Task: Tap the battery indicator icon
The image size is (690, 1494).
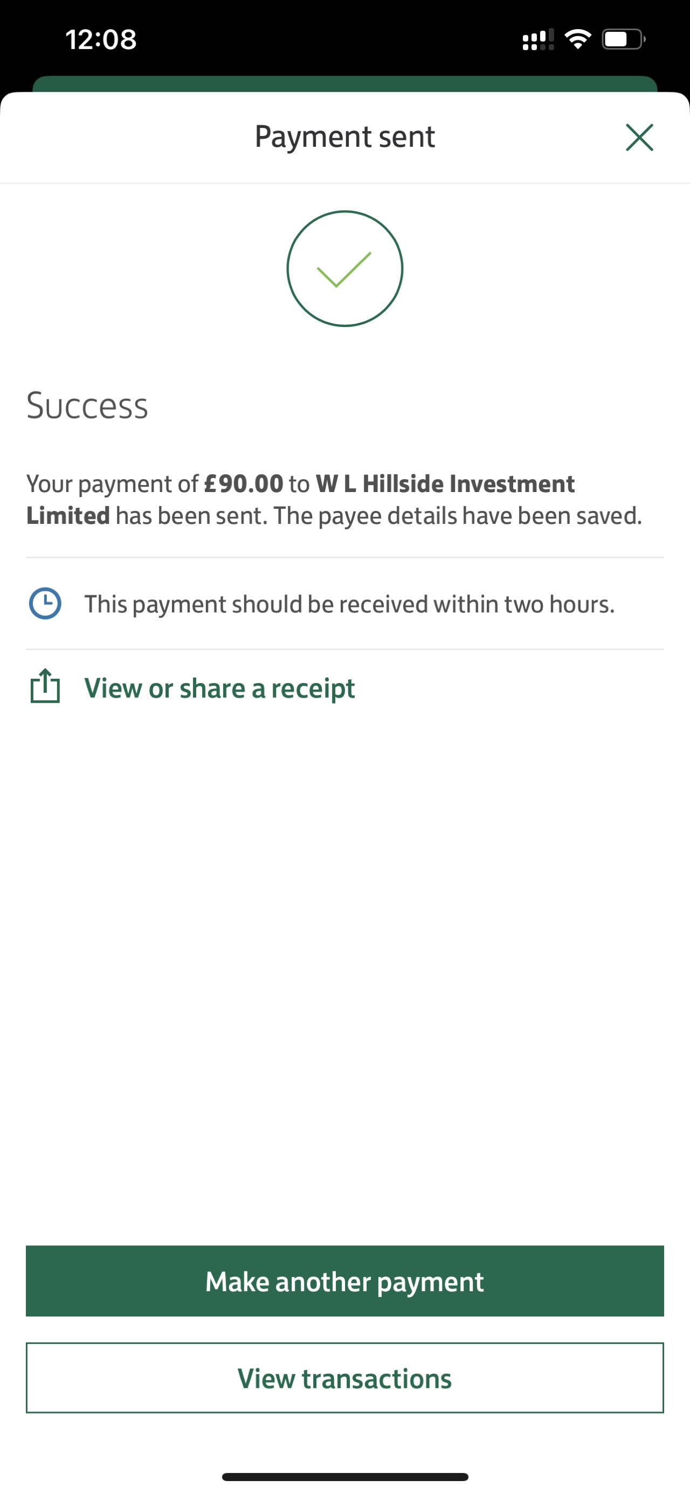Action: (x=623, y=39)
